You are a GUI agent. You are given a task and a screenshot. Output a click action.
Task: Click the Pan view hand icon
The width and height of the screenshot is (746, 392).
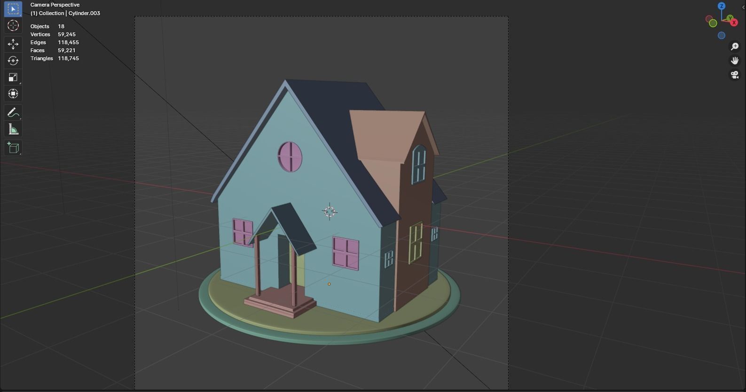pyautogui.click(x=735, y=61)
